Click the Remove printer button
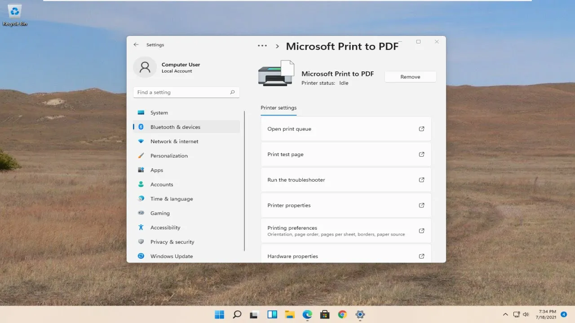575x323 pixels. (x=410, y=77)
